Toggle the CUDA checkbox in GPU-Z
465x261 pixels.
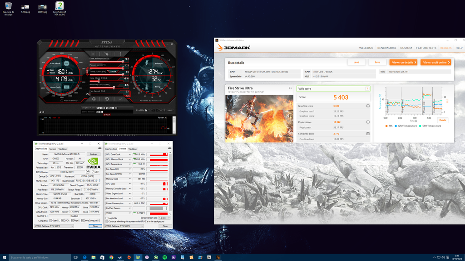pos(62,221)
